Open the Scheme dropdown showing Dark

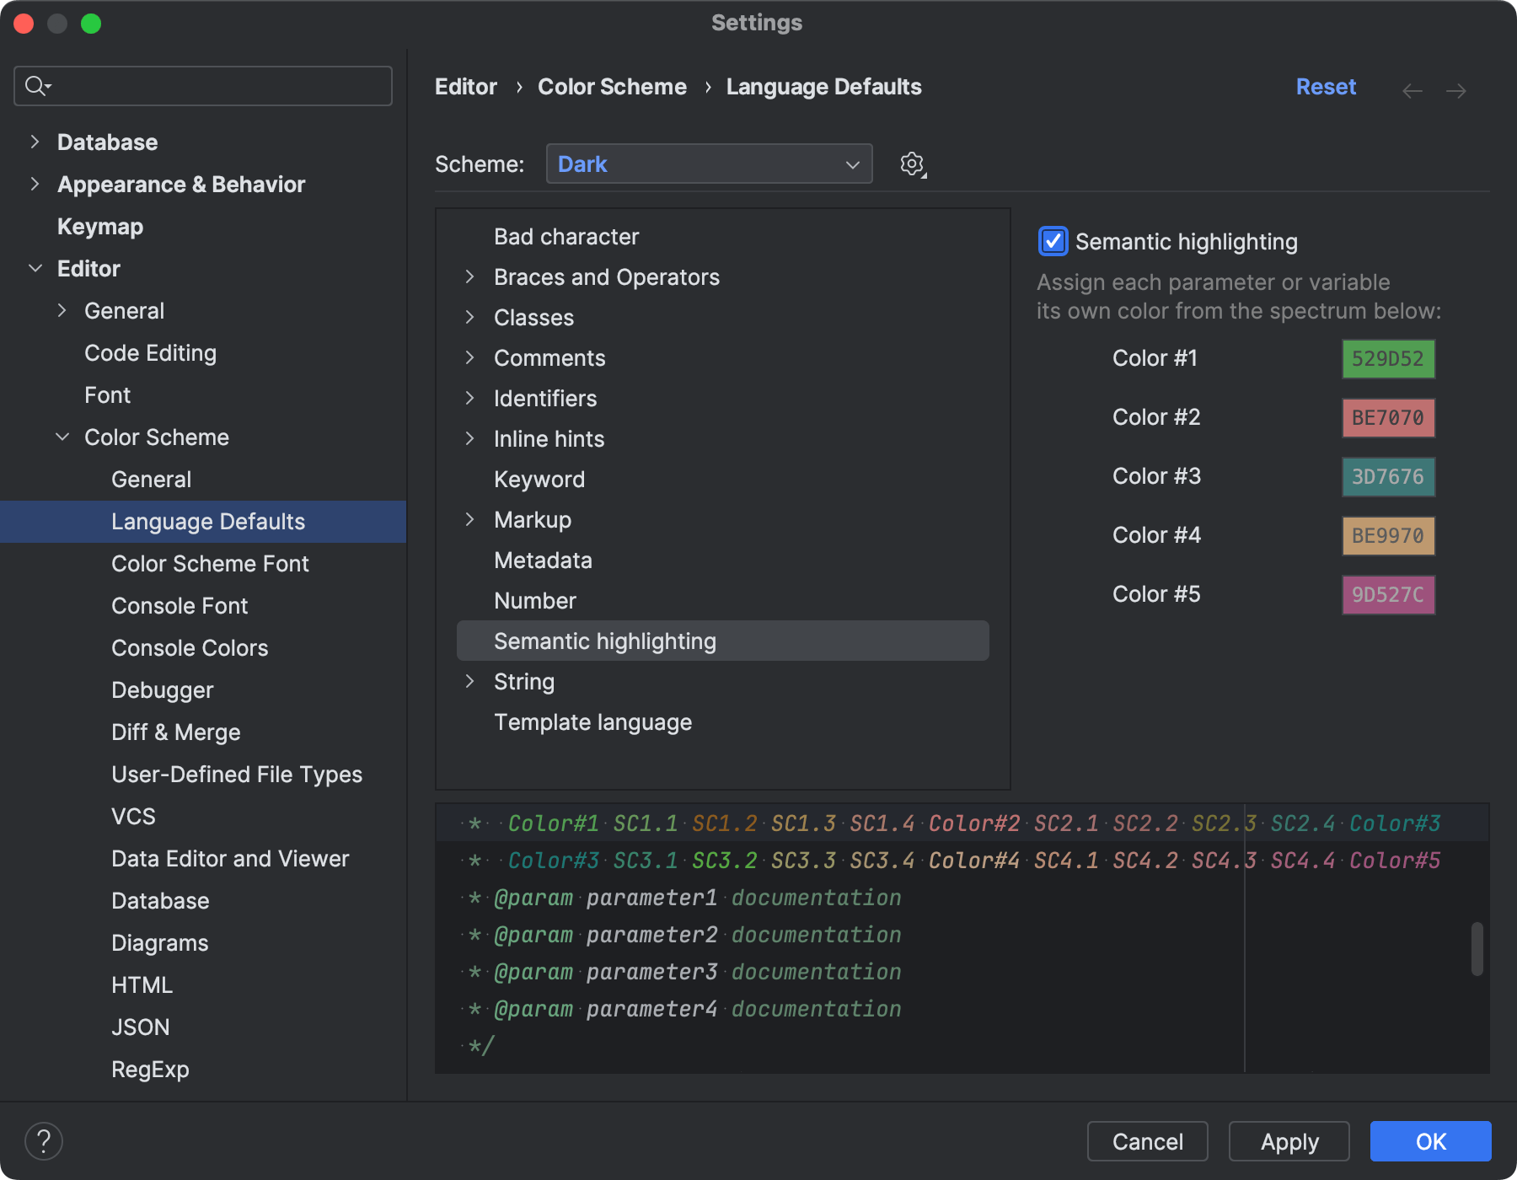coord(709,164)
